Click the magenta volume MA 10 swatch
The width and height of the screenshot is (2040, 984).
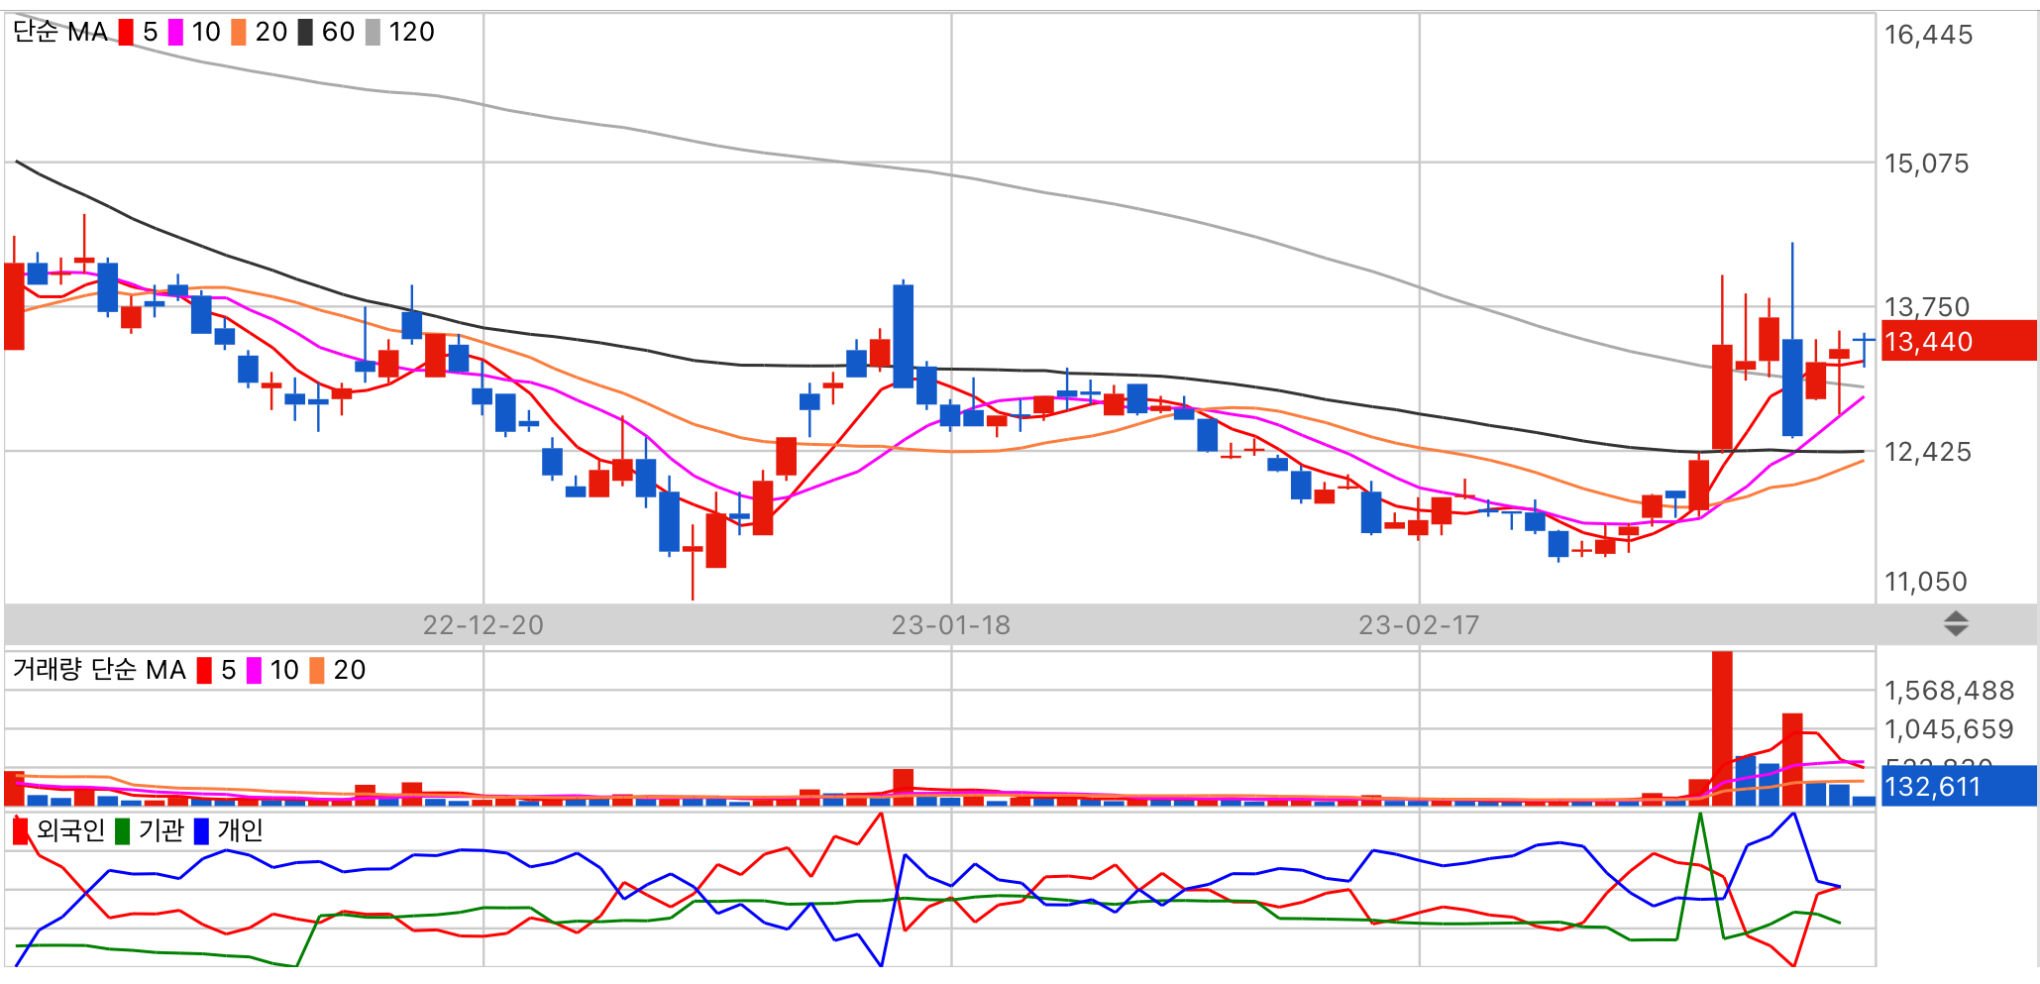[x=254, y=671]
